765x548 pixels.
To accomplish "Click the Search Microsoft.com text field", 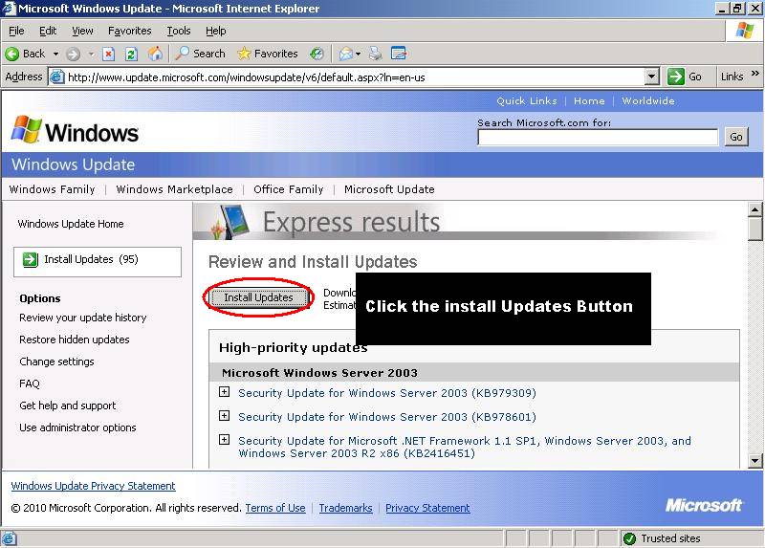I will tap(598, 138).
